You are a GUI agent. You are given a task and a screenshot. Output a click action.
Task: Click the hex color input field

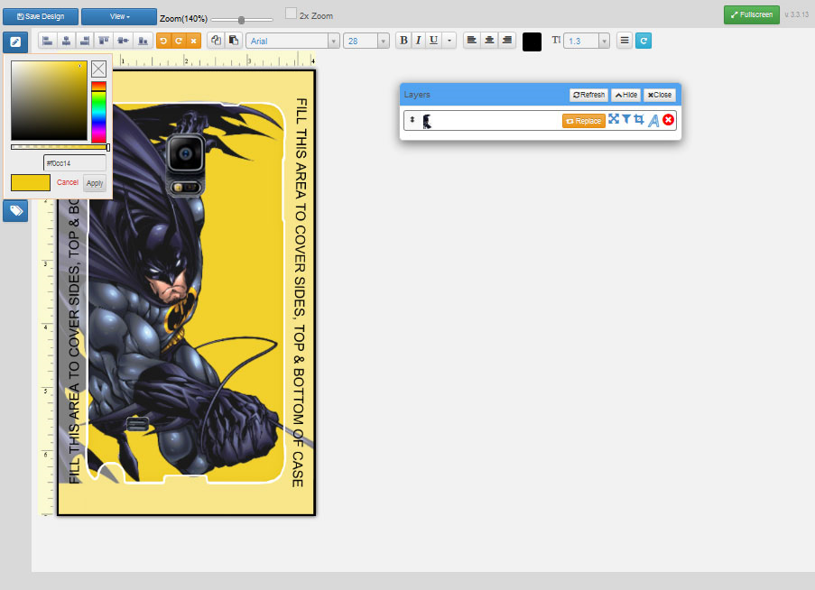[75, 163]
